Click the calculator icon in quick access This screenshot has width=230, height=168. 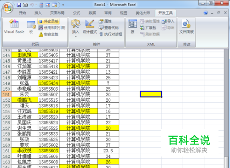(41, 5)
